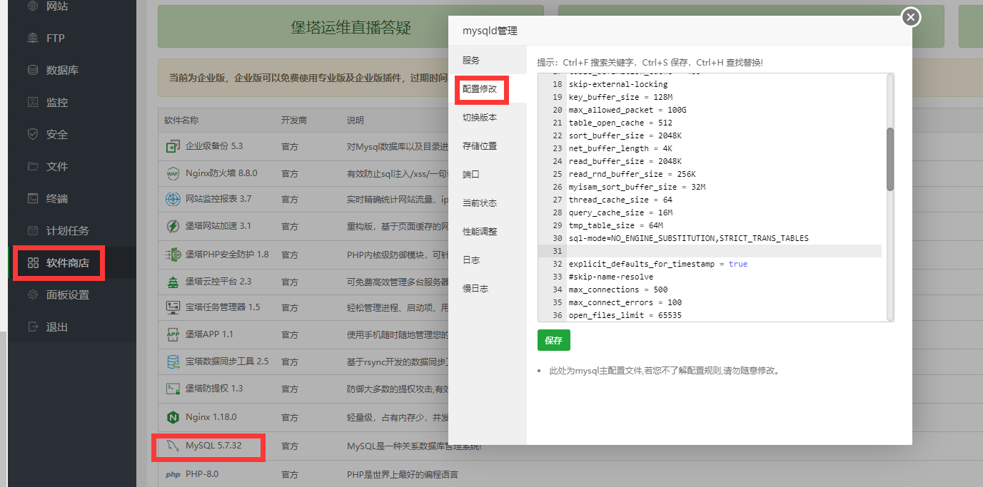The height and width of the screenshot is (487, 983).
Task: Click the myisam_sort_buffer_size = 32M line
Action: pyautogui.click(x=637, y=187)
